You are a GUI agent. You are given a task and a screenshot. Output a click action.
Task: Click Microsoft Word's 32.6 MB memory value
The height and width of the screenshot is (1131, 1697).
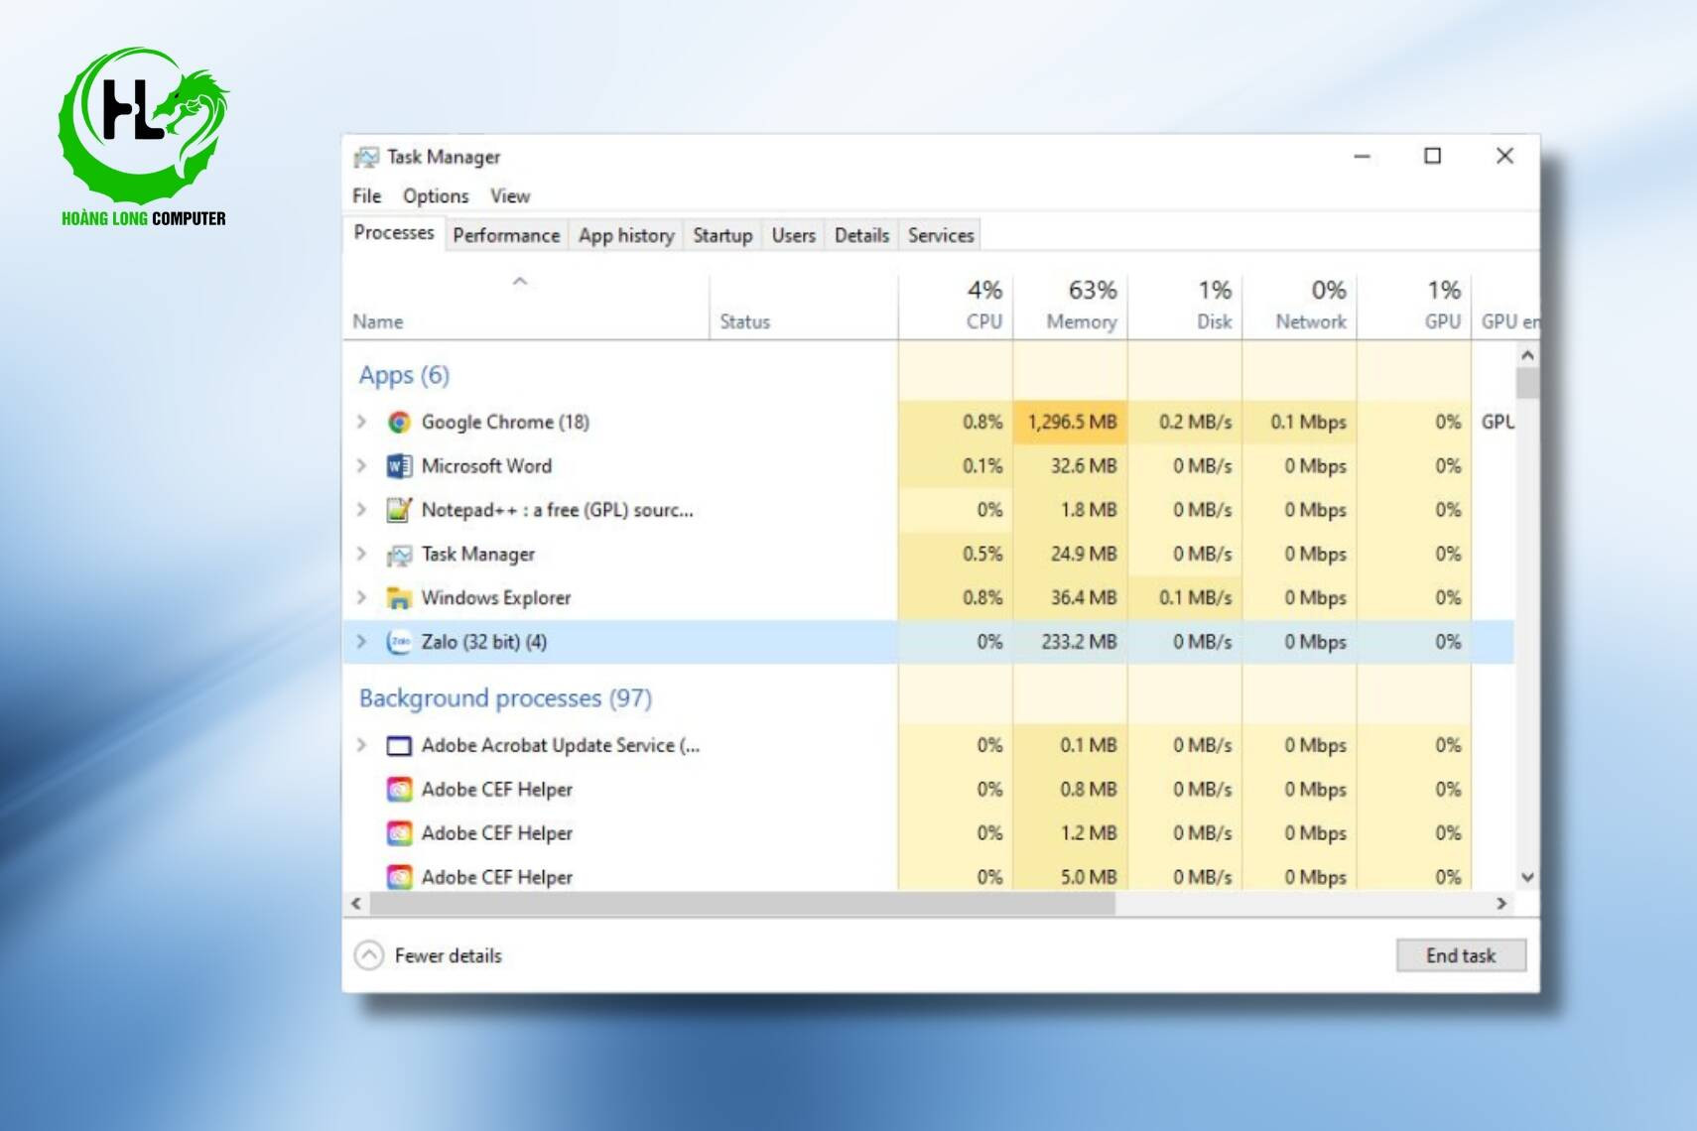(1084, 465)
